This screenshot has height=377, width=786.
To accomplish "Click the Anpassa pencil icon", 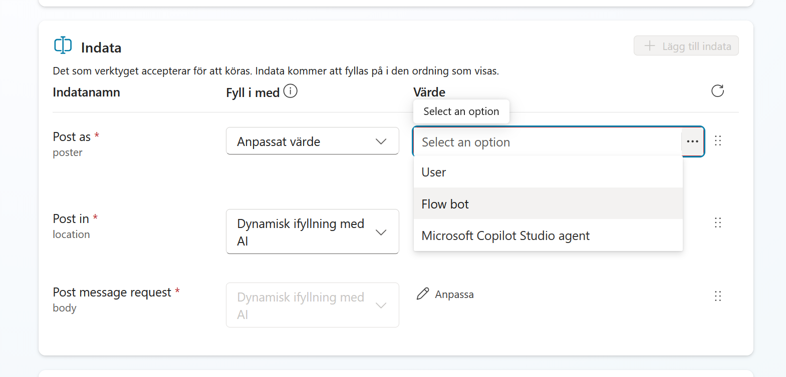I will coord(423,294).
